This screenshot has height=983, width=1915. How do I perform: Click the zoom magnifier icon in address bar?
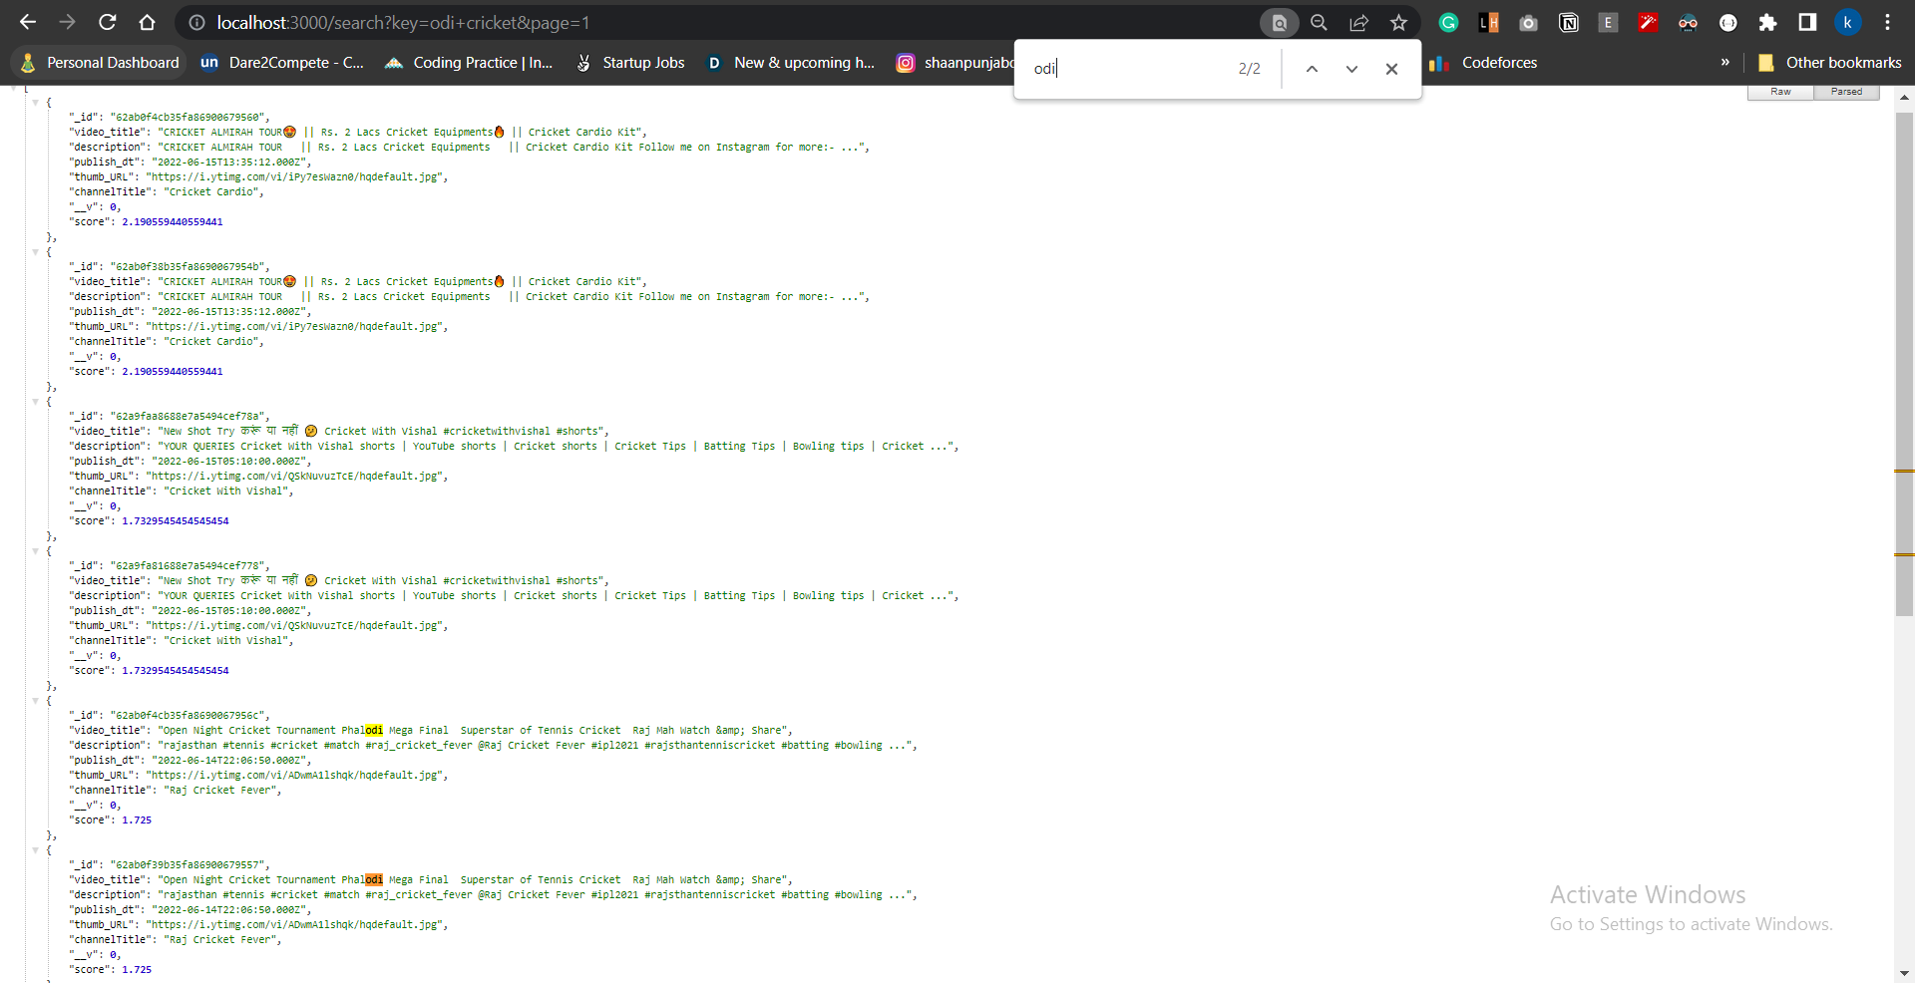(1319, 22)
